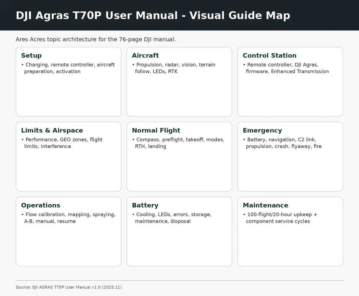Open the Aircraft card heading
The height and width of the screenshot is (296, 359).
[145, 55]
